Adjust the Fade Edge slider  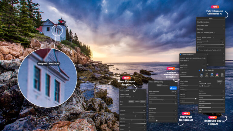click(212, 103)
